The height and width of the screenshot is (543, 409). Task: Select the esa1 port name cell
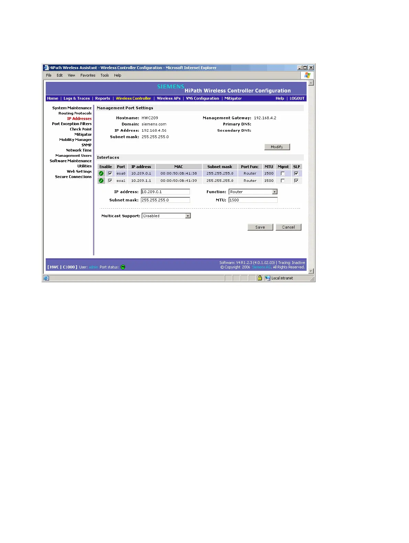121,180
